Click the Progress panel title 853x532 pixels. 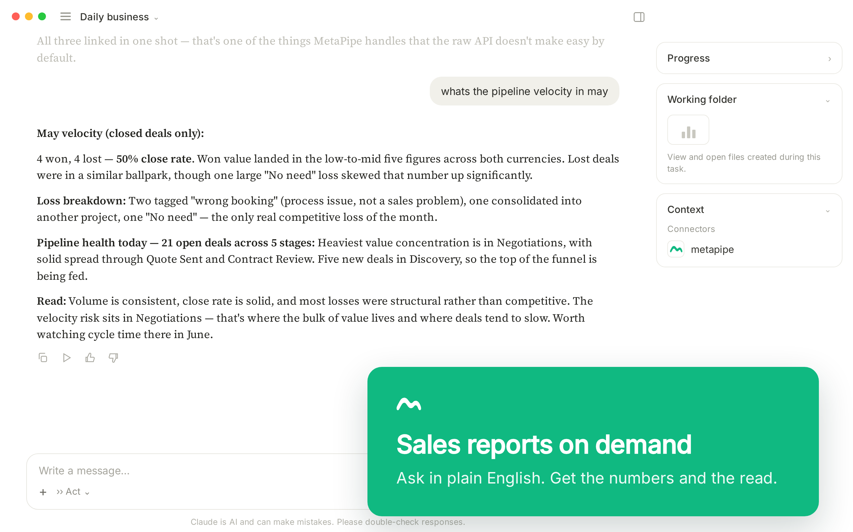coord(688,58)
